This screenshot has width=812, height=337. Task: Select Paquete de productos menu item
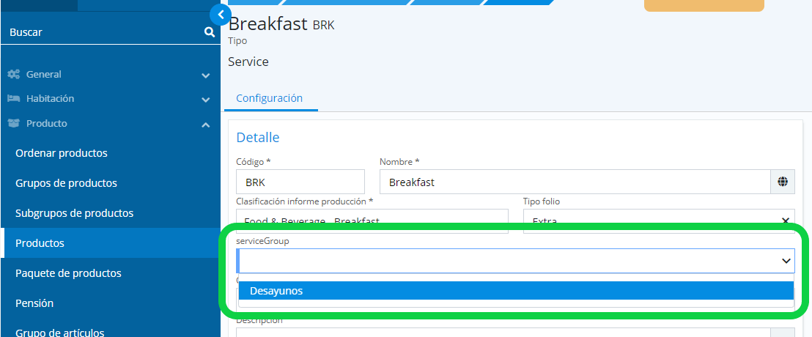point(68,273)
